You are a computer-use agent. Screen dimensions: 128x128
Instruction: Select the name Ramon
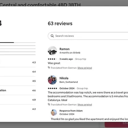click(65, 49)
